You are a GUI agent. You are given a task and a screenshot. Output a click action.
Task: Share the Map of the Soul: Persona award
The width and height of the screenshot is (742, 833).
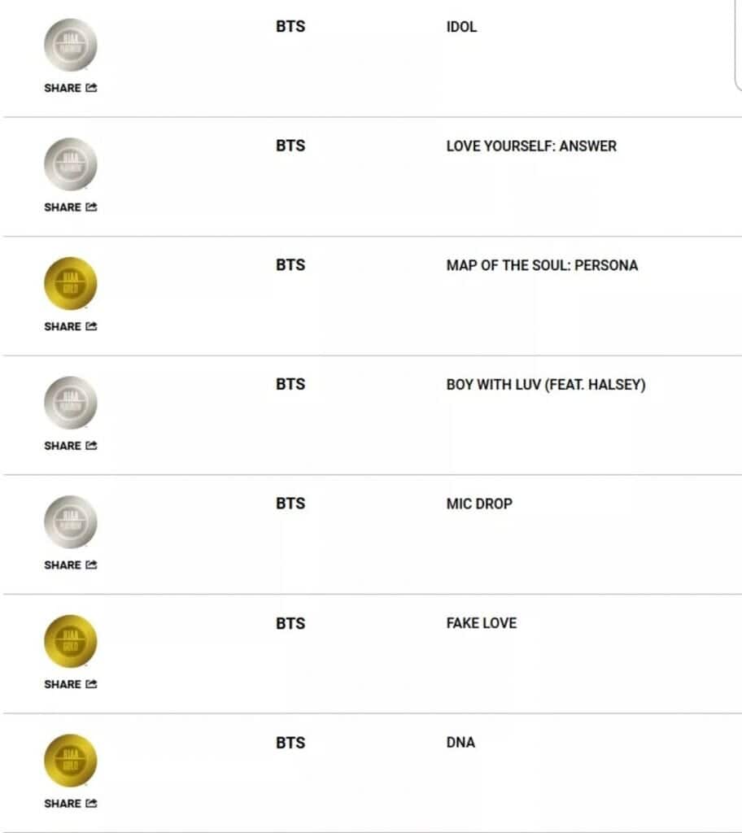[x=71, y=326]
